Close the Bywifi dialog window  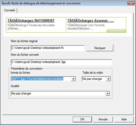point(131,3)
